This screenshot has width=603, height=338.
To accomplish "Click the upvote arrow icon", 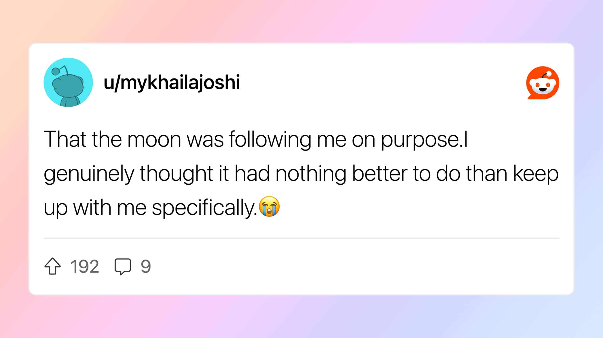I will 53,266.
